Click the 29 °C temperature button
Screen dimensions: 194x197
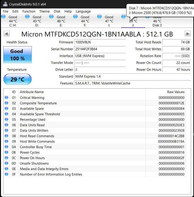(18, 79)
